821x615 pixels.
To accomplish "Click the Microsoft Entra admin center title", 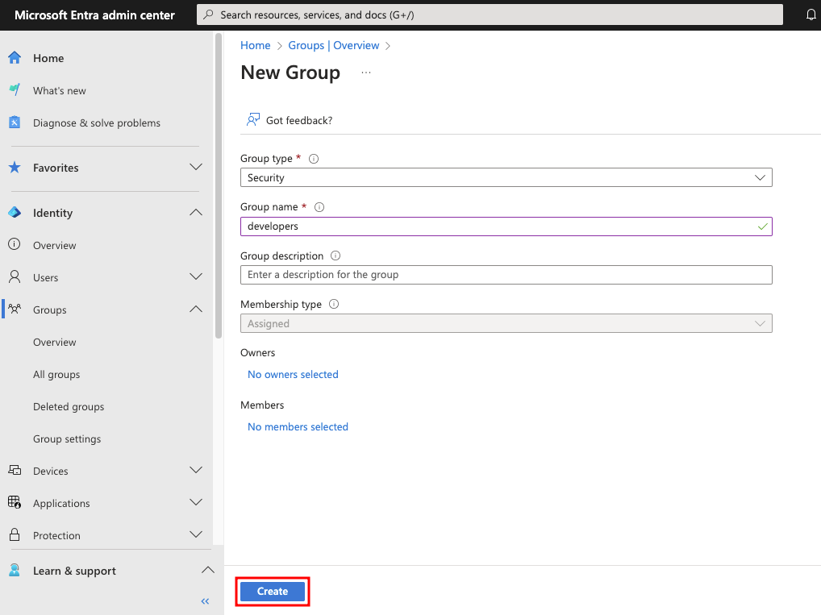I will pos(95,15).
